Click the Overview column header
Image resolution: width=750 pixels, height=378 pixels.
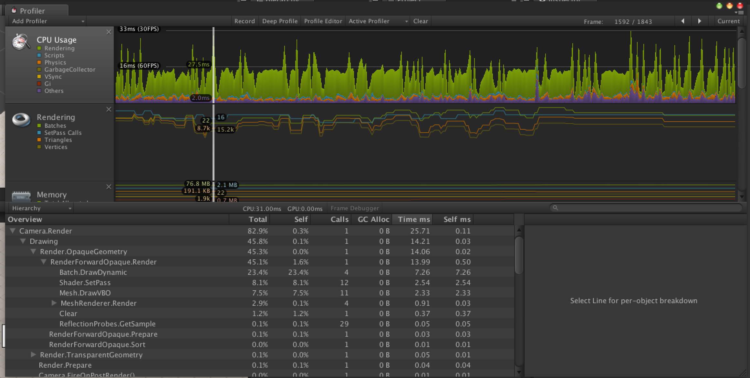pos(117,219)
